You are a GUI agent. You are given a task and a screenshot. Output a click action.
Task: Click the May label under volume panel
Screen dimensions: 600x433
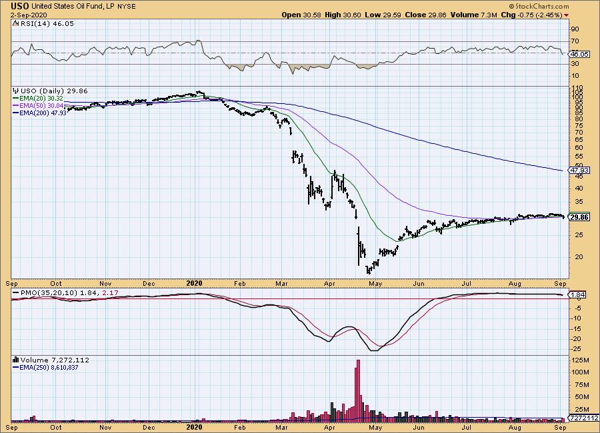376,427
